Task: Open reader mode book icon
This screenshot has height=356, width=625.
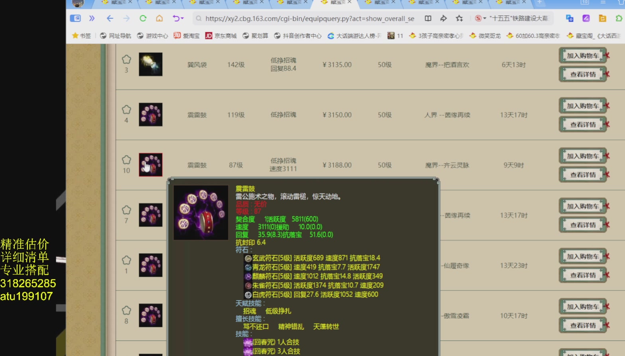Action: 428,18
